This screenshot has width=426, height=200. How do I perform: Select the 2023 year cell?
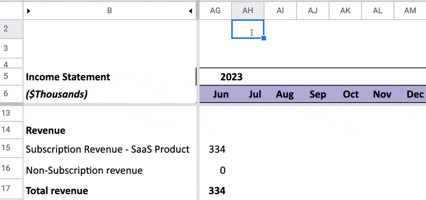tap(216, 77)
